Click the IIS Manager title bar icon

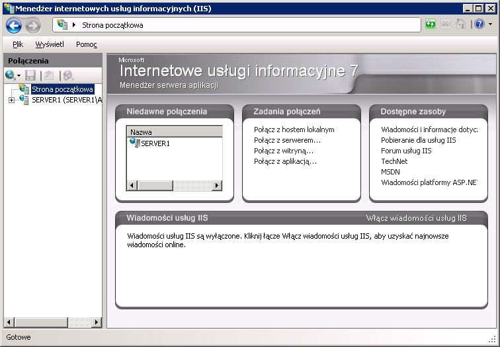point(9,8)
